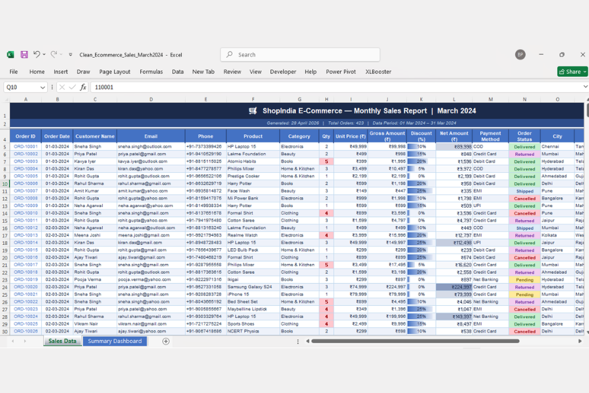Open the File menu

(14, 71)
